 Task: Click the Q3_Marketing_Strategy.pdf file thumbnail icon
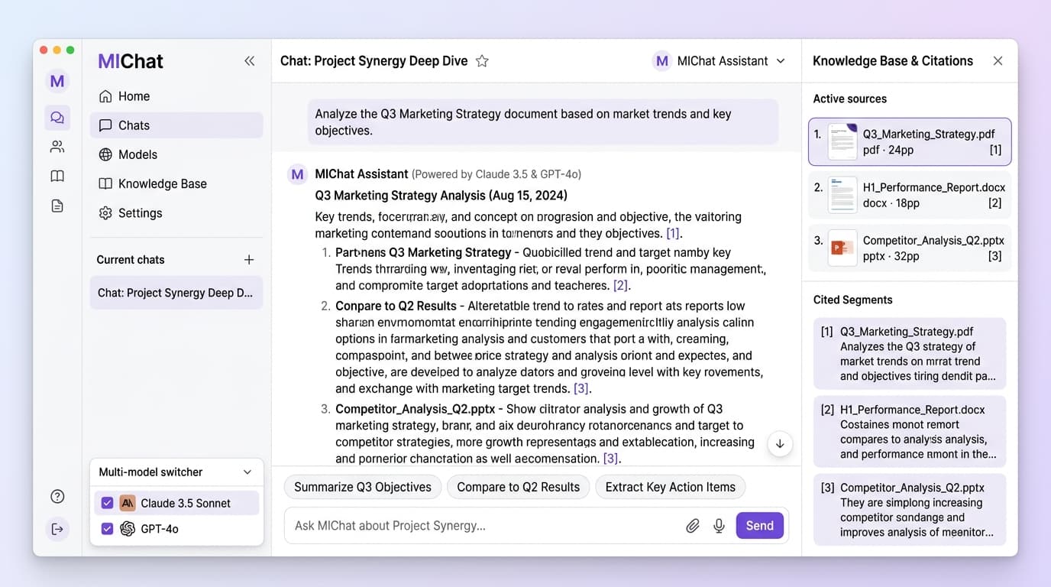tap(842, 141)
